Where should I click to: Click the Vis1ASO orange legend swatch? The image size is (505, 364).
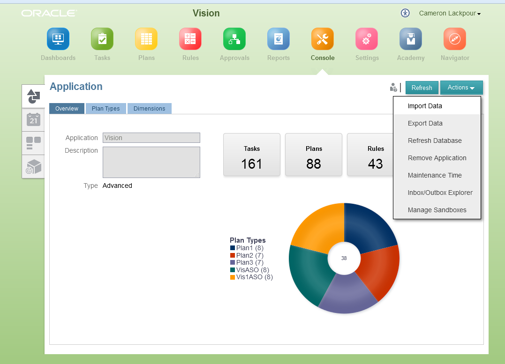pos(233,277)
